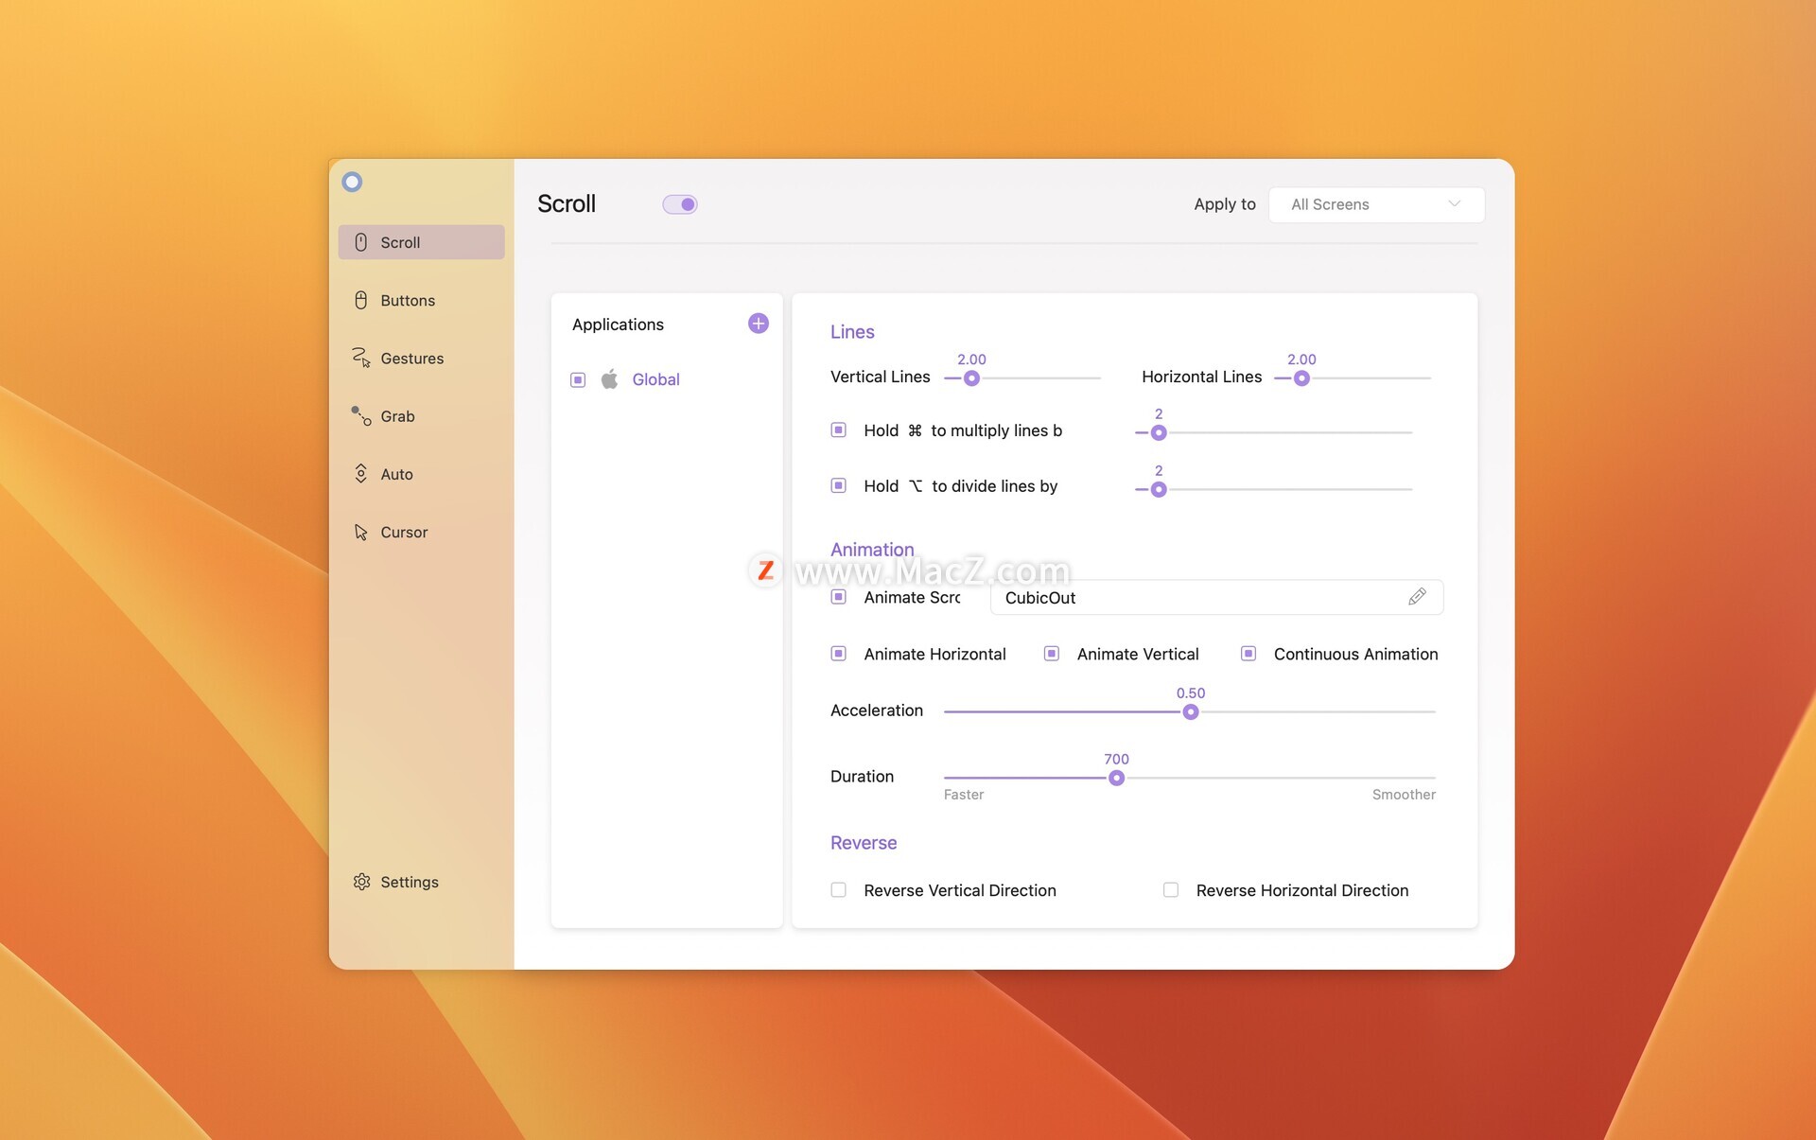Screen dimensions: 1816x1140
Task: Click the Apple logo beside Global
Action: click(x=609, y=379)
